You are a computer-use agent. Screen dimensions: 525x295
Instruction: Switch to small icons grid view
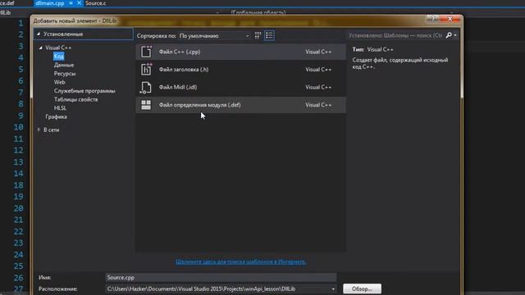(x=258, y=35)
